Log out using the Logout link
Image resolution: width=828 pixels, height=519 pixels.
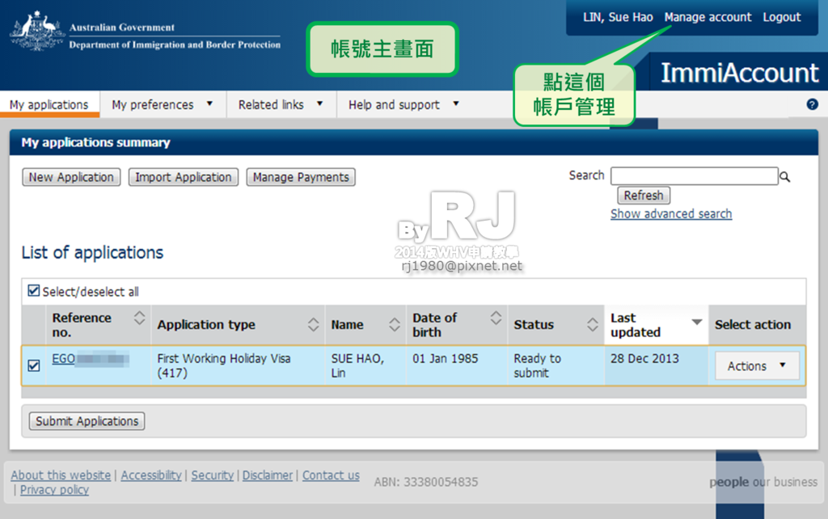coord(782,18)
